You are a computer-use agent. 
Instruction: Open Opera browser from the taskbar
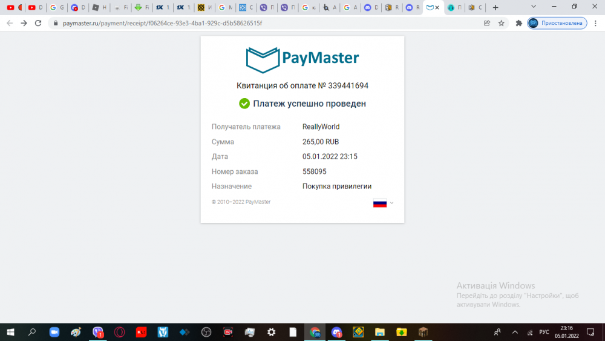pos(120,332)
